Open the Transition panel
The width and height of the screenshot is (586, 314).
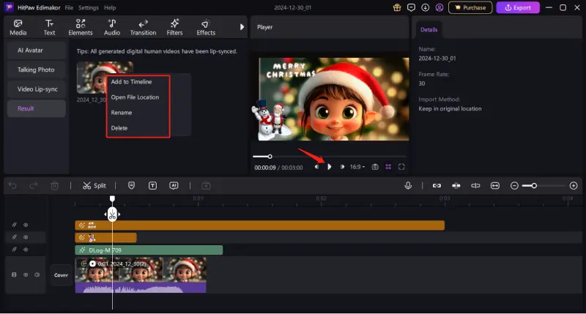click(x=143, y=28)
